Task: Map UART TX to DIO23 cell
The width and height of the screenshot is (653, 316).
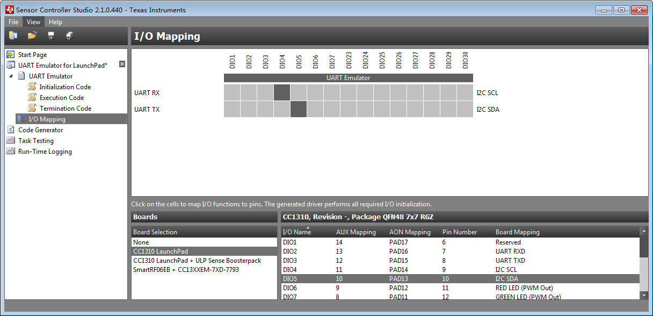Action: [349, 109]
